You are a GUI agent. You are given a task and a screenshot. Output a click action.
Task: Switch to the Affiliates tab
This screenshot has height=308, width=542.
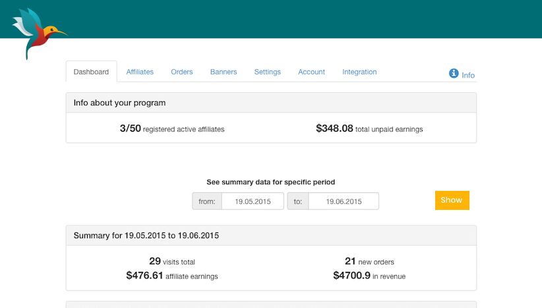coord(140,72)
